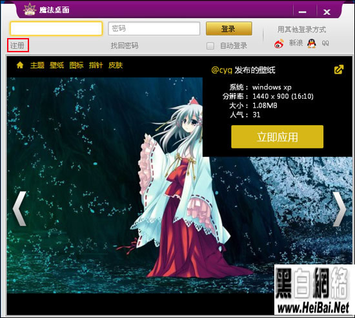355x318 pixels.
Task: Click the system value windows xp
Action: [272, 87]
